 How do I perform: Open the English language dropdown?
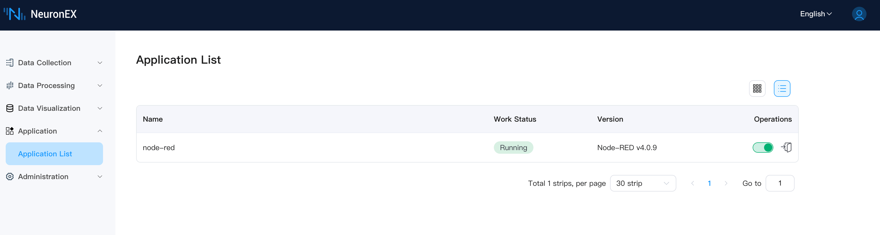[x=816, y=14]
